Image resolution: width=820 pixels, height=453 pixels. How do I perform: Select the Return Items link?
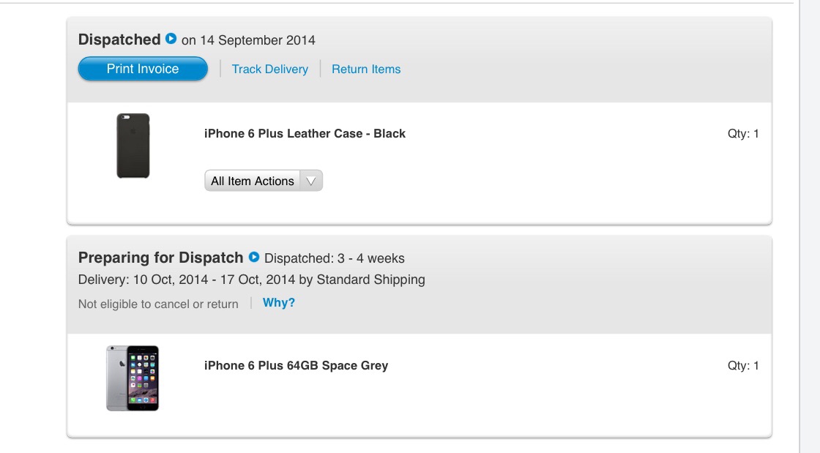[366, 69]
